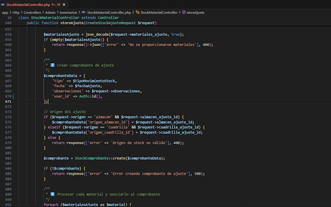
Task: Click comment '// Origen del ajuste'
Action: point(65,112)
